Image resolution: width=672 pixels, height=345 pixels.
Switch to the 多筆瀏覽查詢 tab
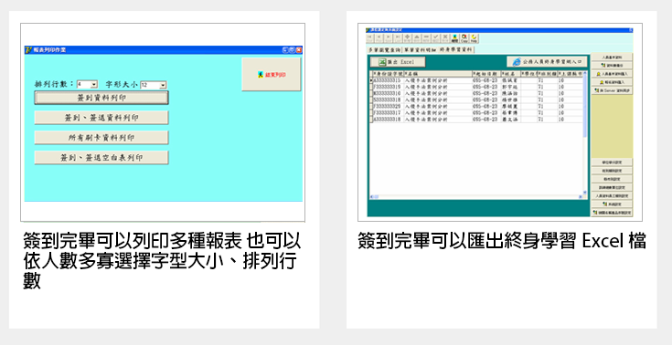click(x=384, y=49)
